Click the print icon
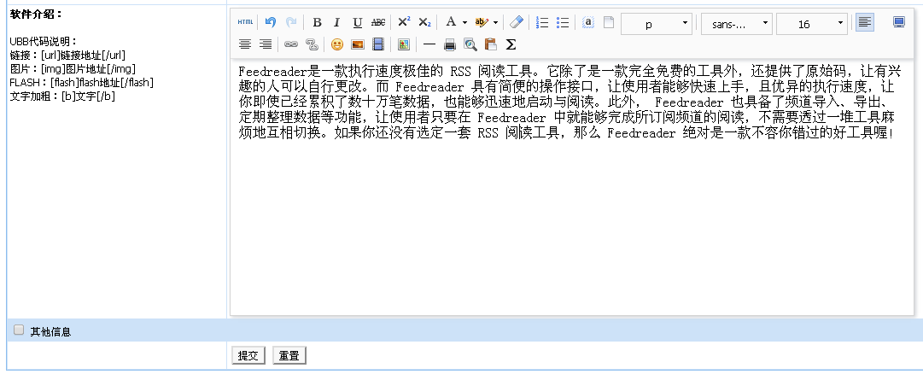Screen dimensions: 923x374 point(450,44)
